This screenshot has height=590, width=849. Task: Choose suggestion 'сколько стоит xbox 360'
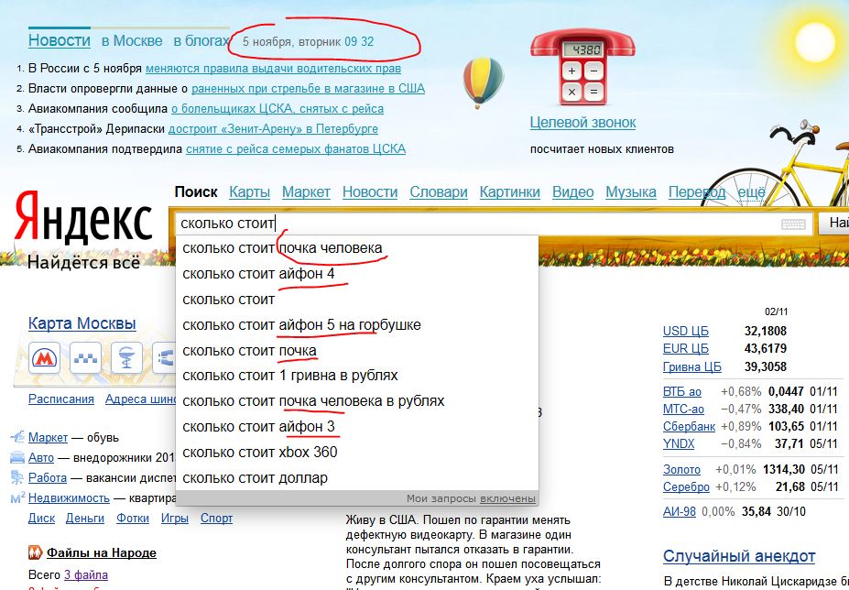click(259, 452)
